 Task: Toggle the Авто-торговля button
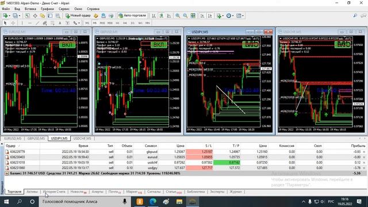click(133, 16)
